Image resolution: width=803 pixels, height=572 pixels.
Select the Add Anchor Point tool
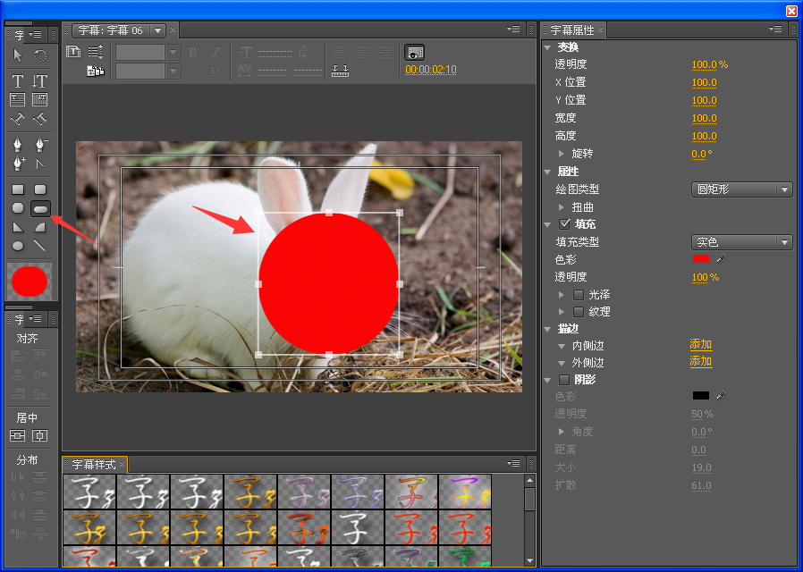click(19, 164)
